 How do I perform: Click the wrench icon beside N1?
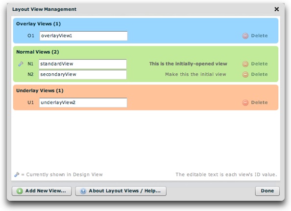[x=21, y=64]
